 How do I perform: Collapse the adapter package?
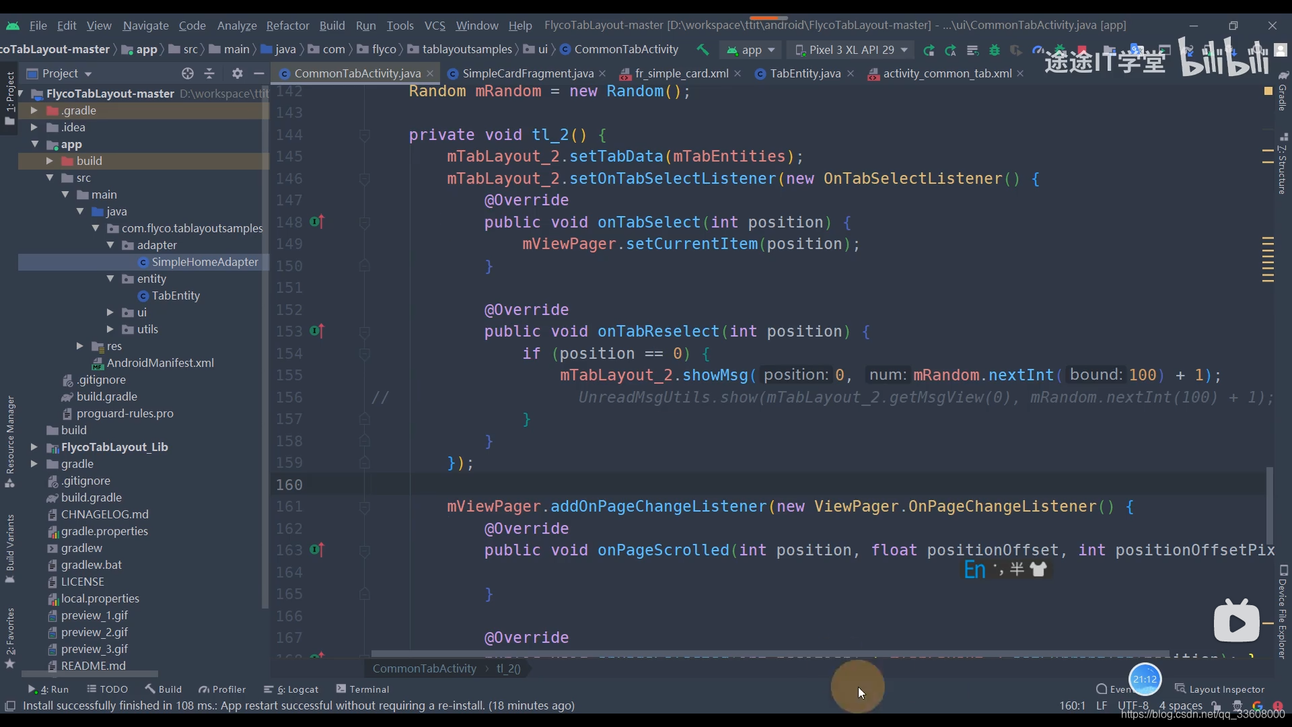110,245
